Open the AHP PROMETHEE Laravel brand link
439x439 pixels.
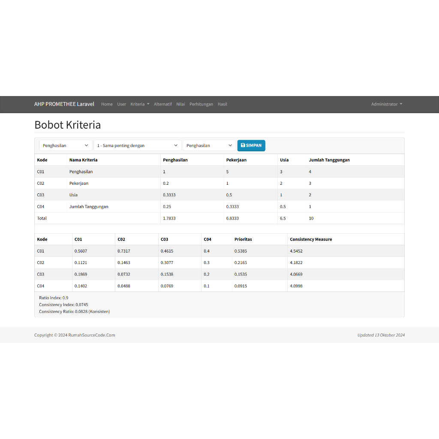coord(64,104)
